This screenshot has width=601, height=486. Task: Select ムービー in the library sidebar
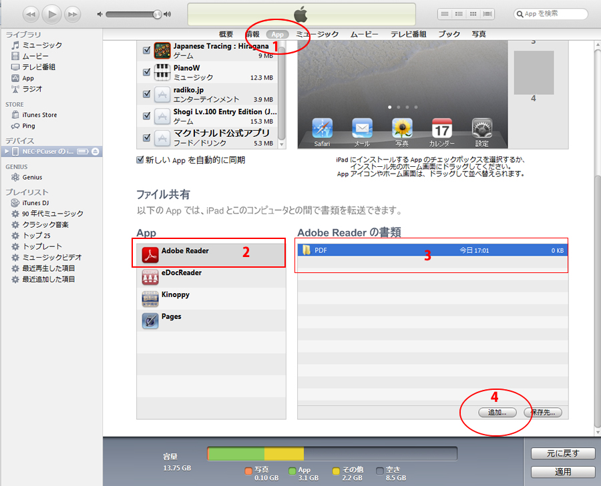(30, 56)
